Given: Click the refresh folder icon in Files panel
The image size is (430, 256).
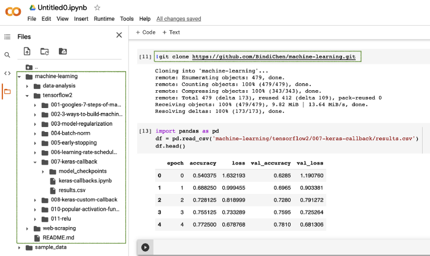Looking at the screenshot, I should pyautogui.click(x=44, y=51).
